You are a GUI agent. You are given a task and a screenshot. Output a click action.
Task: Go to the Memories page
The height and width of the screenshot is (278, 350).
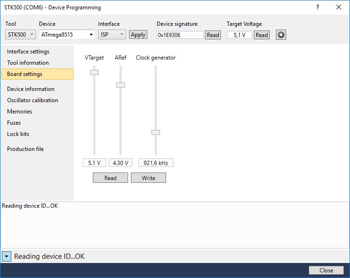pos(37,111)
